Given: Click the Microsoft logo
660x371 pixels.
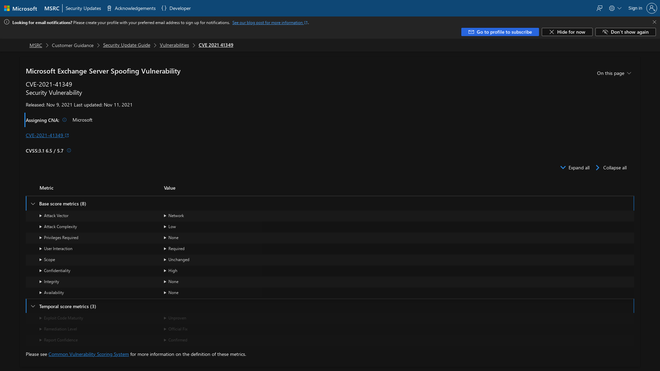Looking at the screenshot, I should click(x=21, y=8).
